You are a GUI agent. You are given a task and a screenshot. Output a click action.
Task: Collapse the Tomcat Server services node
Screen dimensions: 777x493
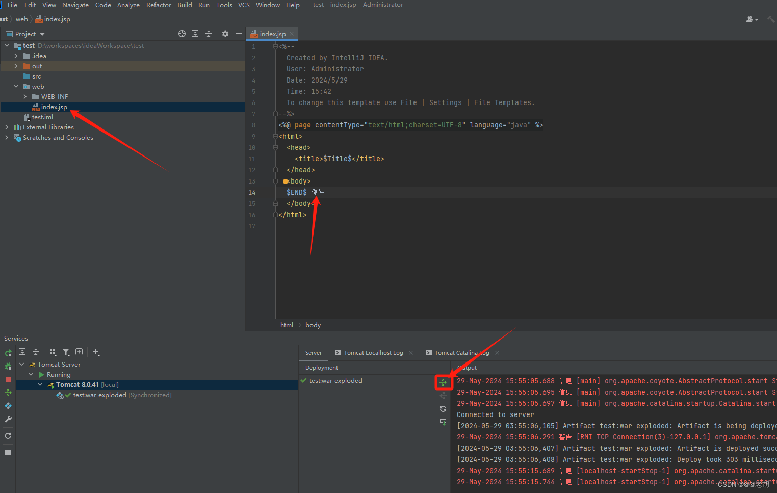click(22, 365)
